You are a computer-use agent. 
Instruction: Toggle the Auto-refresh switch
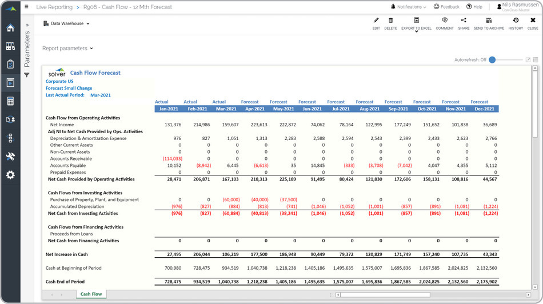(492, 59)
